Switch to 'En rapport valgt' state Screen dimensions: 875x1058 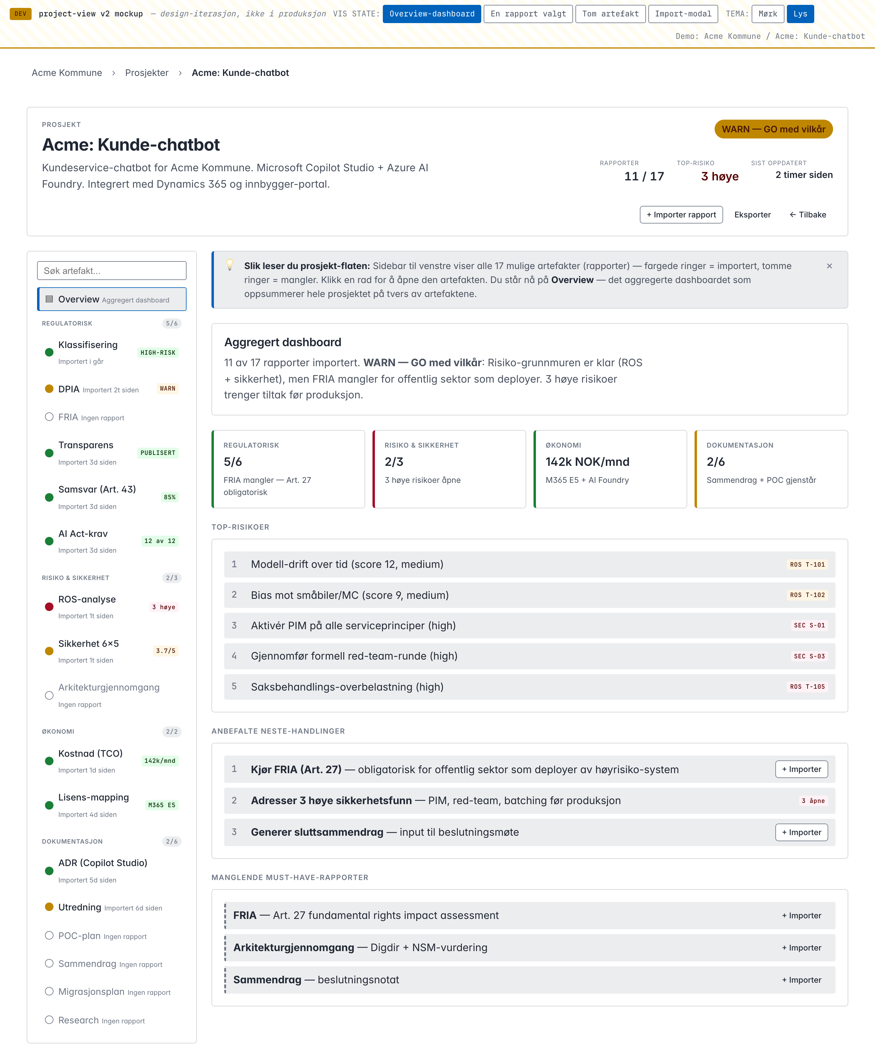click(x=528, y=14)
